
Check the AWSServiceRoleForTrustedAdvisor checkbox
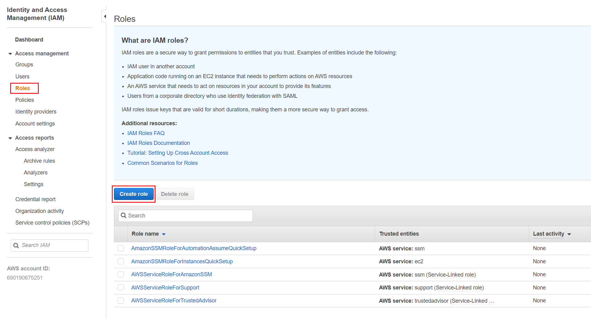pyautogui.click(x=121, y=301)
